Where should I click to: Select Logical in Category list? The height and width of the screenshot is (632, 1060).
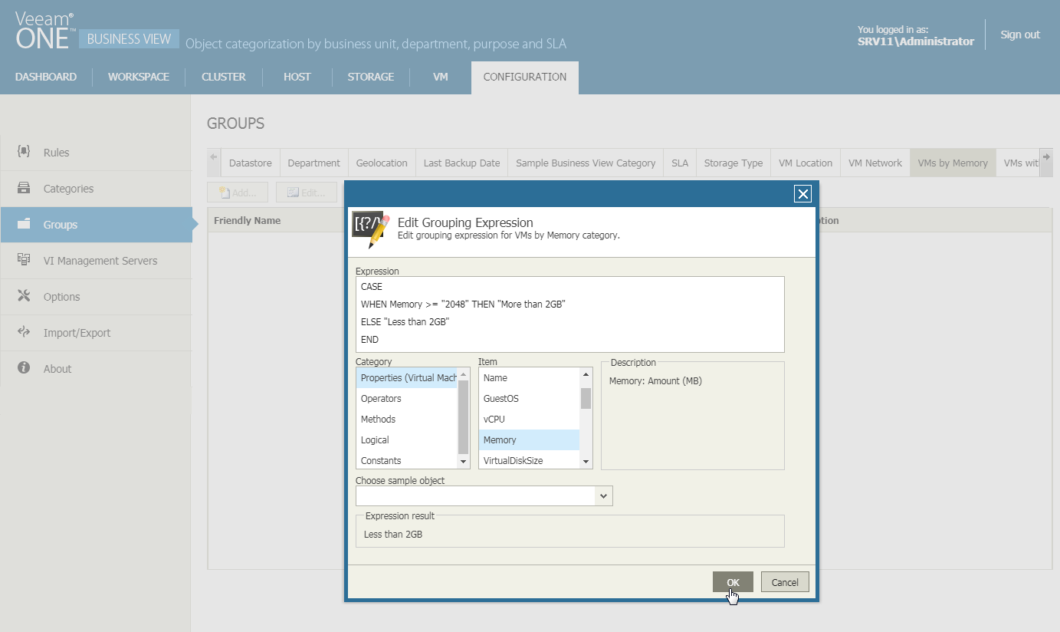click(x=407, y=439)
